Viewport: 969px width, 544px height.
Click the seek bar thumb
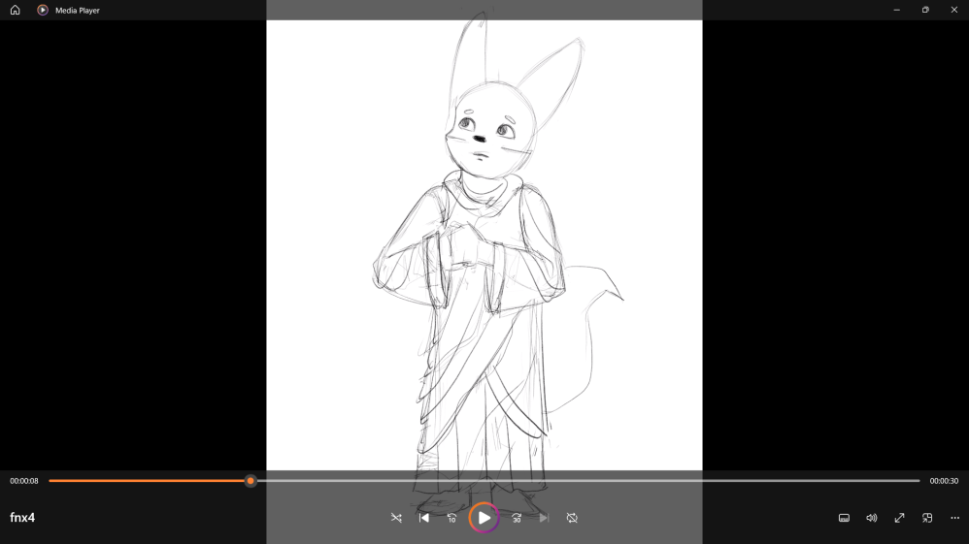pyautogui.click(x=251, y=480)
